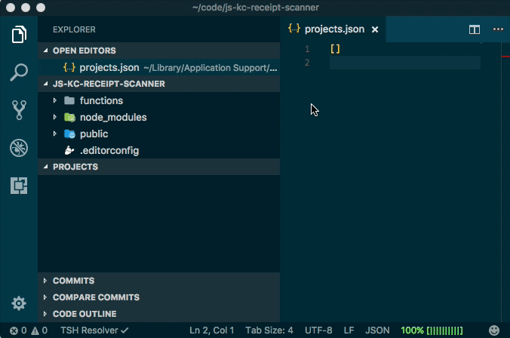This screenshot has width=510, height=338.
Task: Click the JSON icon on projects.json tab
Action: tap(293, 29)
